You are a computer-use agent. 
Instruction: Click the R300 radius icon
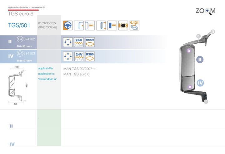coord(90,56)
